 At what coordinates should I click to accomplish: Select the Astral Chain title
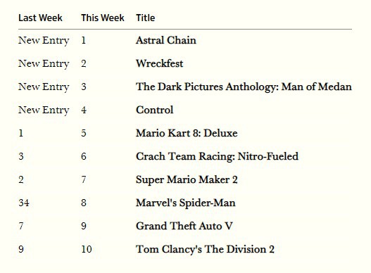[166, 40]
